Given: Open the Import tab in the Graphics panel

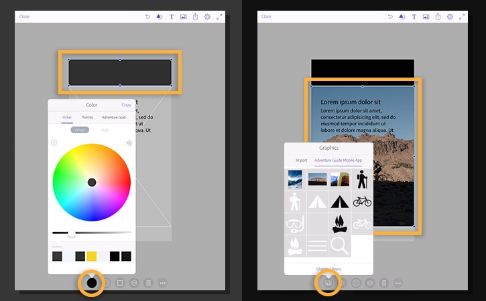Looking at the screenshot, I should pyautogui.click(x=301, y=161).
